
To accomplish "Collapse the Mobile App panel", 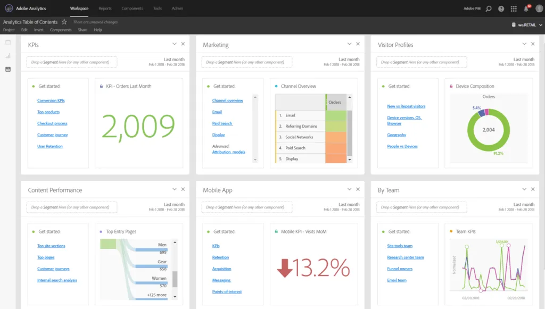I will click(349, 189).
